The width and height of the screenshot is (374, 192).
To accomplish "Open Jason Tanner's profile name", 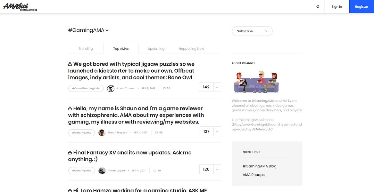I will [x=125, y=88].
